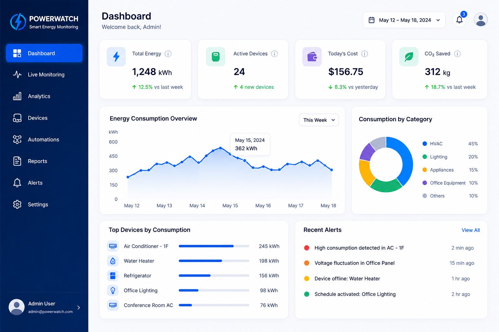
Task: Click the Active Devices info icon
Action: coord(275,54)
